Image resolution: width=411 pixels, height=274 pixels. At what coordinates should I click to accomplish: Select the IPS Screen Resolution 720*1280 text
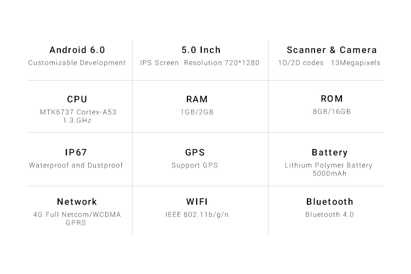(x=199, y=63)
